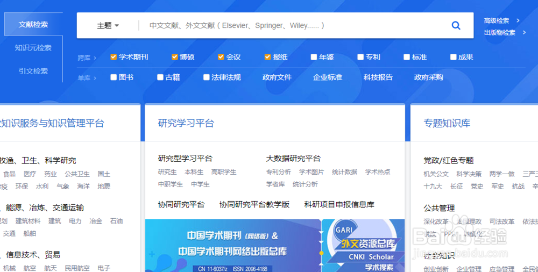Click the 中国学术期刊 banner image
This screenshot has width=538, height=272.
(233, 246)
